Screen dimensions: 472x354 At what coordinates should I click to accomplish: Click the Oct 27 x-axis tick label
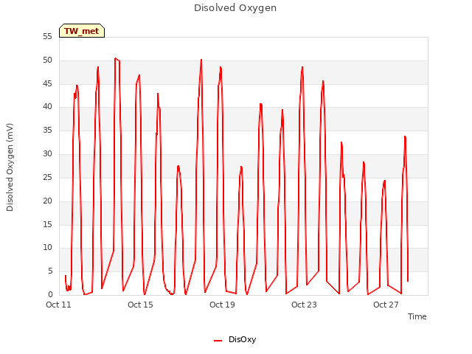[386, 305]
